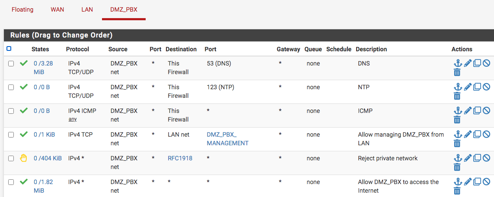Select the checkbox for ICMP rule
This screenshot has height=197, width=494.
coord(11,111)
